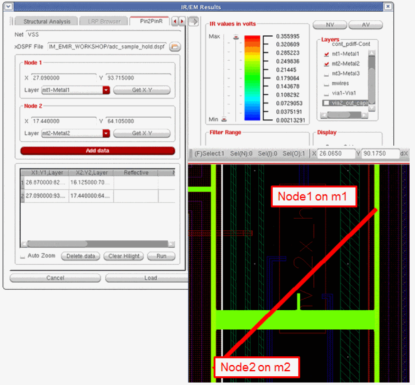Click the (F)Select:1 status entry
Screen dimensions: 415x385
coord(209,153)
